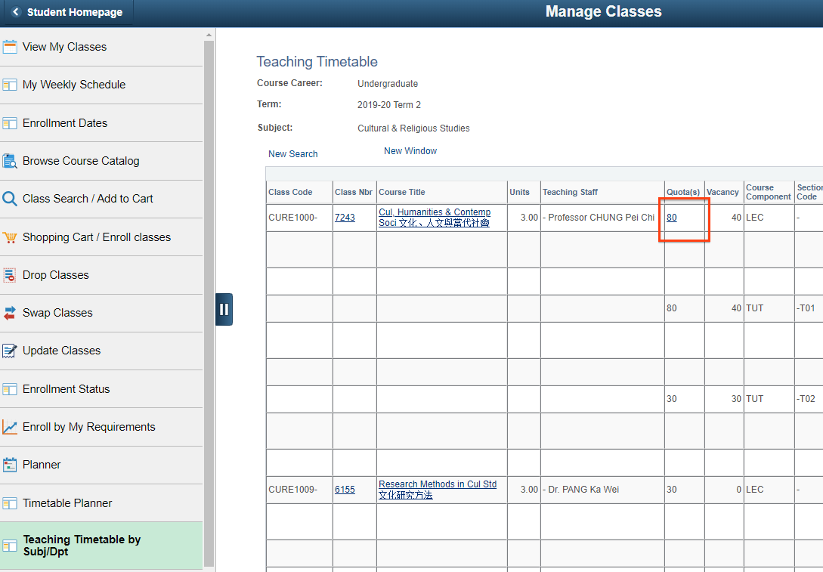This screenshot has height=572, width=823.
Task: Click the Update Classes pencil icon
Action: pyautogui.click(x=10, y=351)
